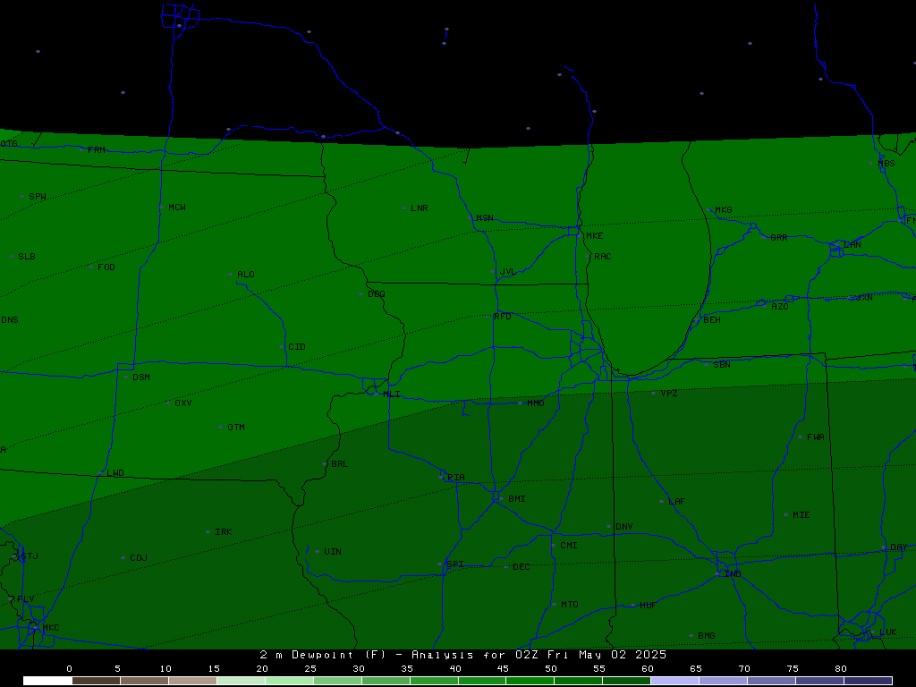Click the PIA station label
Viewport: 916px width, 687px height.
tap(455, 478)
